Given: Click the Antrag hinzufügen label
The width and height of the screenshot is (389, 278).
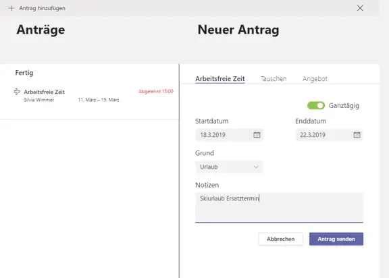Looking at the screenshot, I should [x=42, y=8].
